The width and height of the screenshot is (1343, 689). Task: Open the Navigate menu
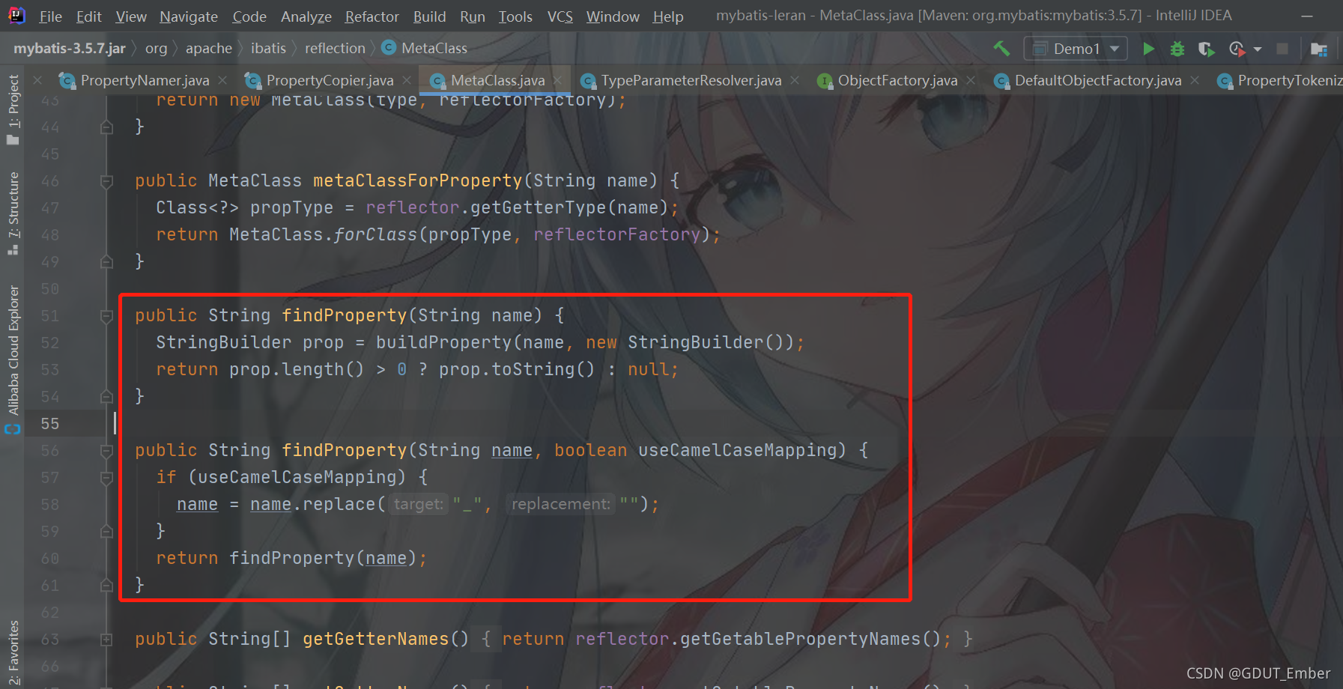point(189,16)
